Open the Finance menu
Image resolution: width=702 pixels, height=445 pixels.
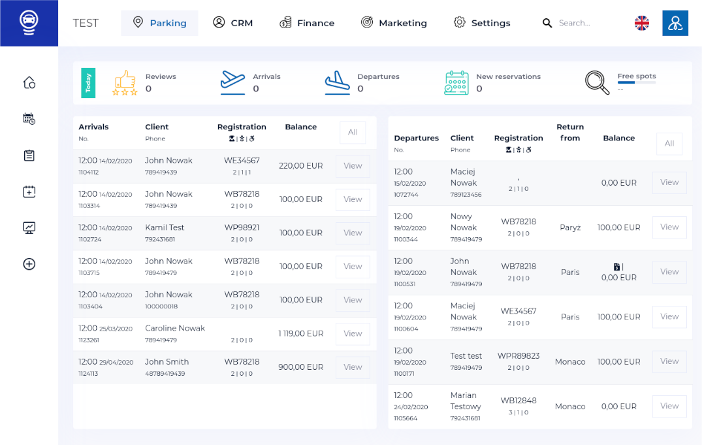[x=307, y=23]
